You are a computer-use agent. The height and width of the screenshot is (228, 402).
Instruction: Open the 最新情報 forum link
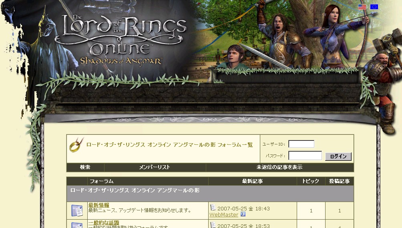[x=98, y=205]
